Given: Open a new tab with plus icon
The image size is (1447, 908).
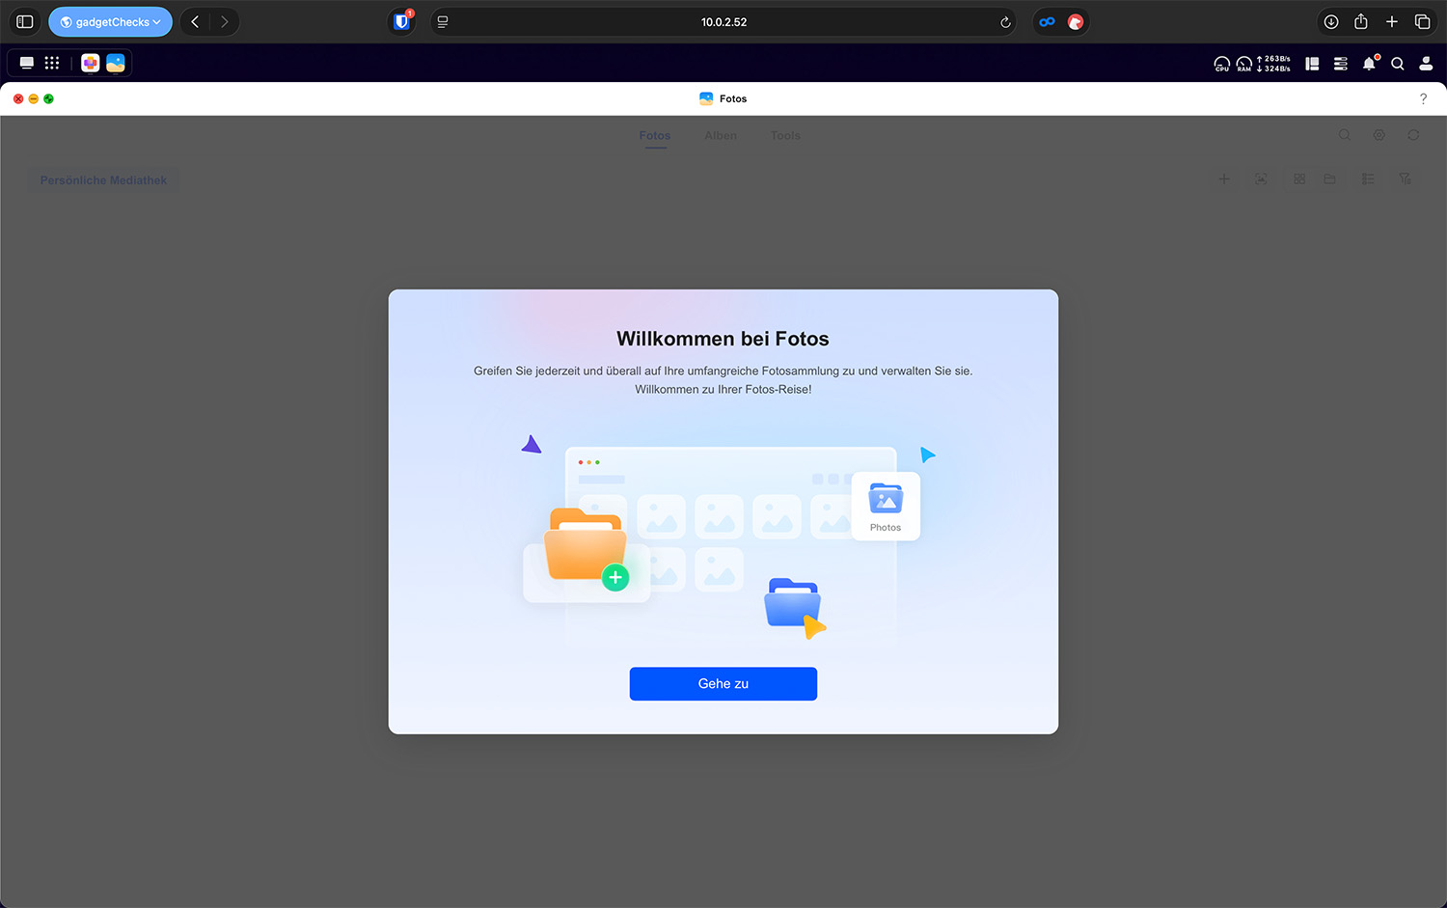Looking at the screenshot, I should [x=1392, y=21].
